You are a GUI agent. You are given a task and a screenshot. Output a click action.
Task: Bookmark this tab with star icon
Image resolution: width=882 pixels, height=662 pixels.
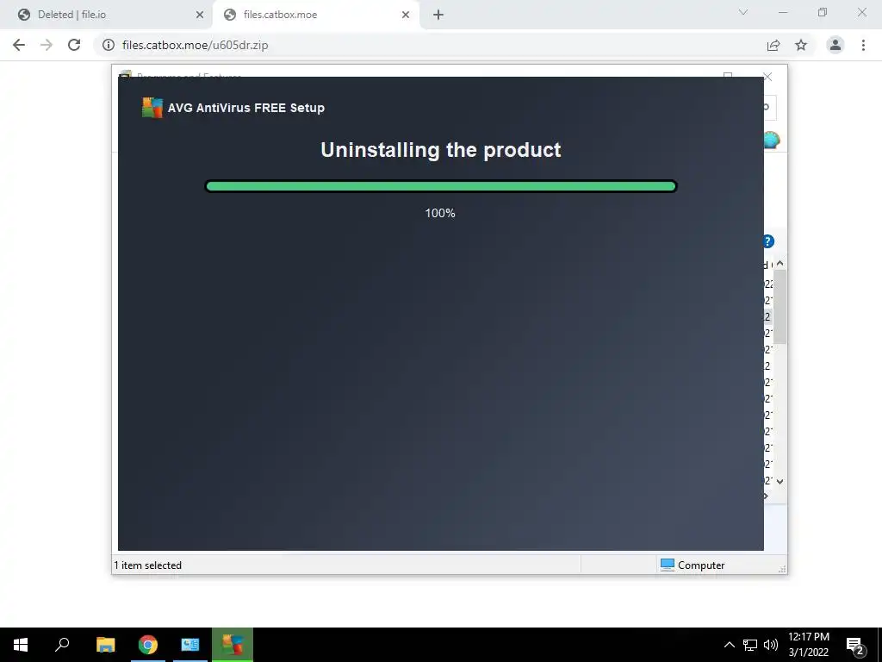click(x=801, y=45)
